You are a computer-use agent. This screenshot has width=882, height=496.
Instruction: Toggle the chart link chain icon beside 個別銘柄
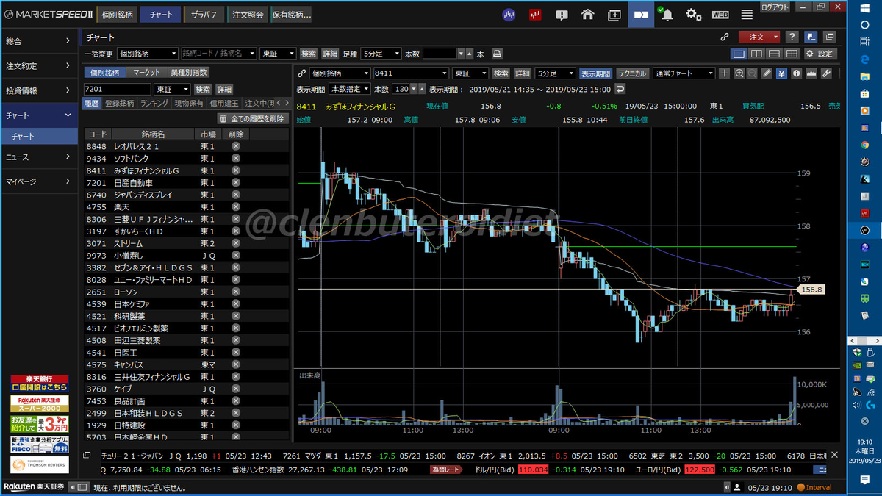click(301, 73)
